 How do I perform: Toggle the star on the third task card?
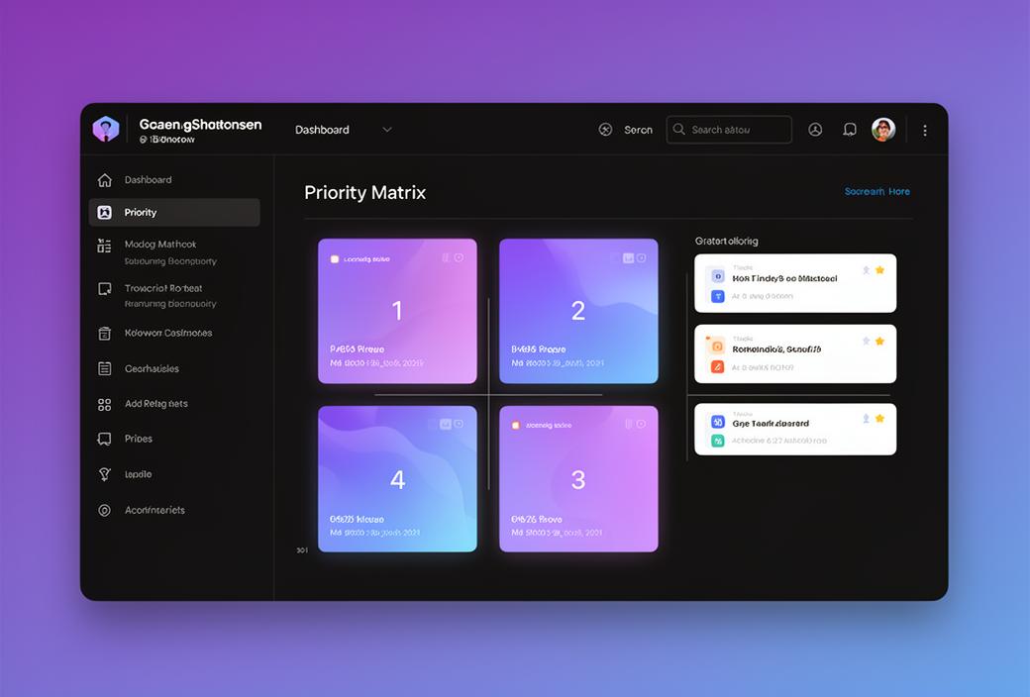(x=879, y=419)
